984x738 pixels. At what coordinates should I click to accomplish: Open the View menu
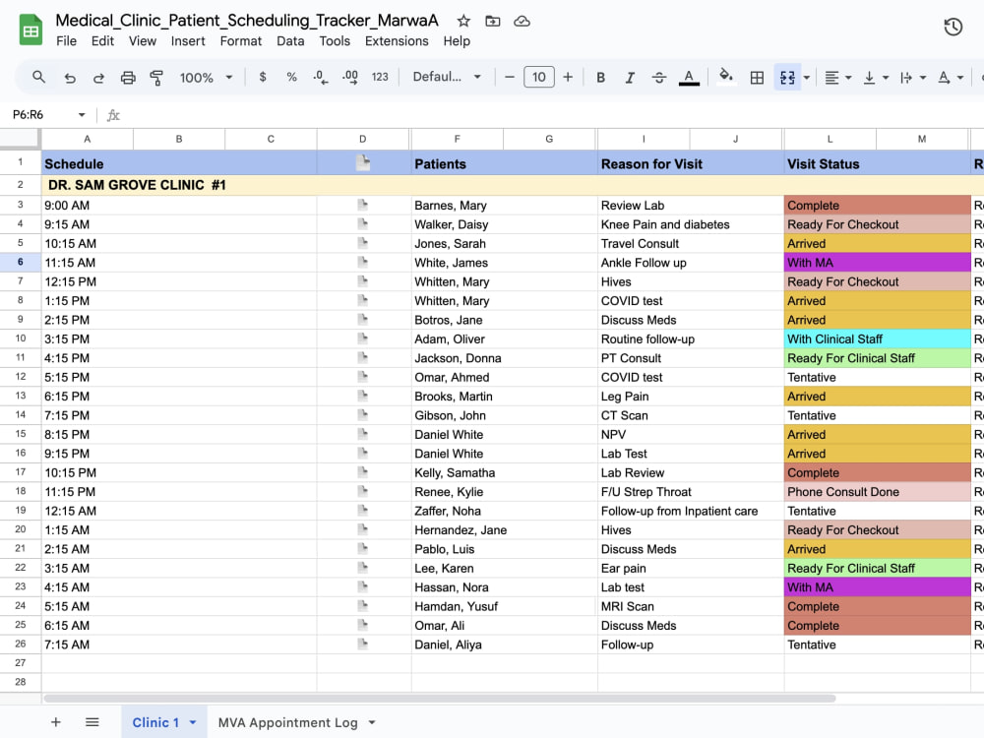143,41
